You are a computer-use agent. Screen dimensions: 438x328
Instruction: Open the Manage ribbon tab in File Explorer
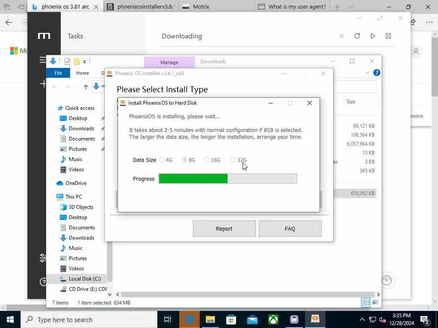169,62
